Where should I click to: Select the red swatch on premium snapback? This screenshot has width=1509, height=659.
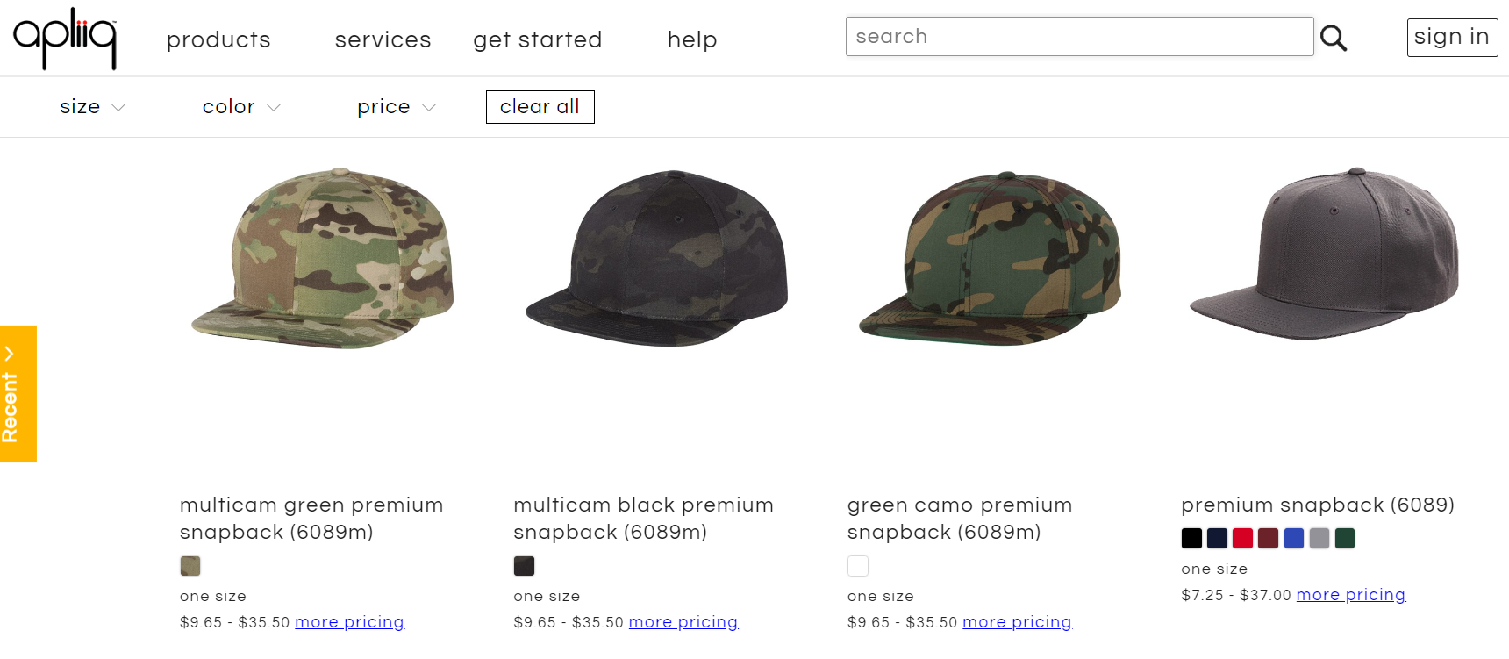tap(1242, 538)
